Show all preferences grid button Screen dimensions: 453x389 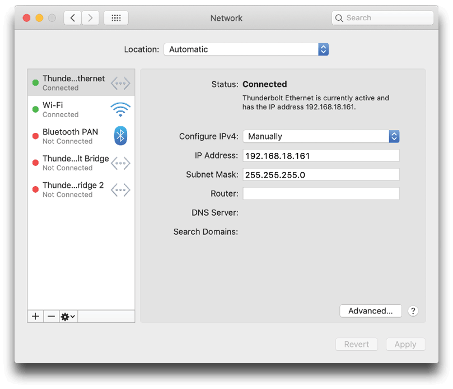pos(116,18)
